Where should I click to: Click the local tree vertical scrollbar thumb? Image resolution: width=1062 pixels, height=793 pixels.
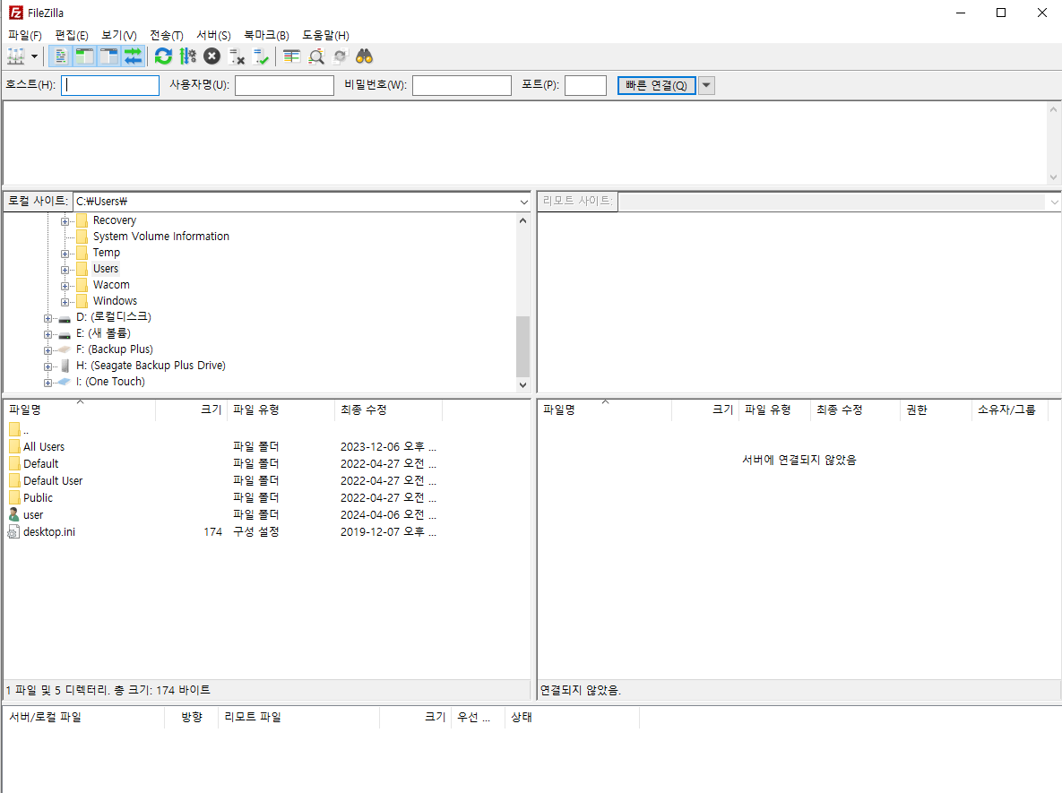522,346
